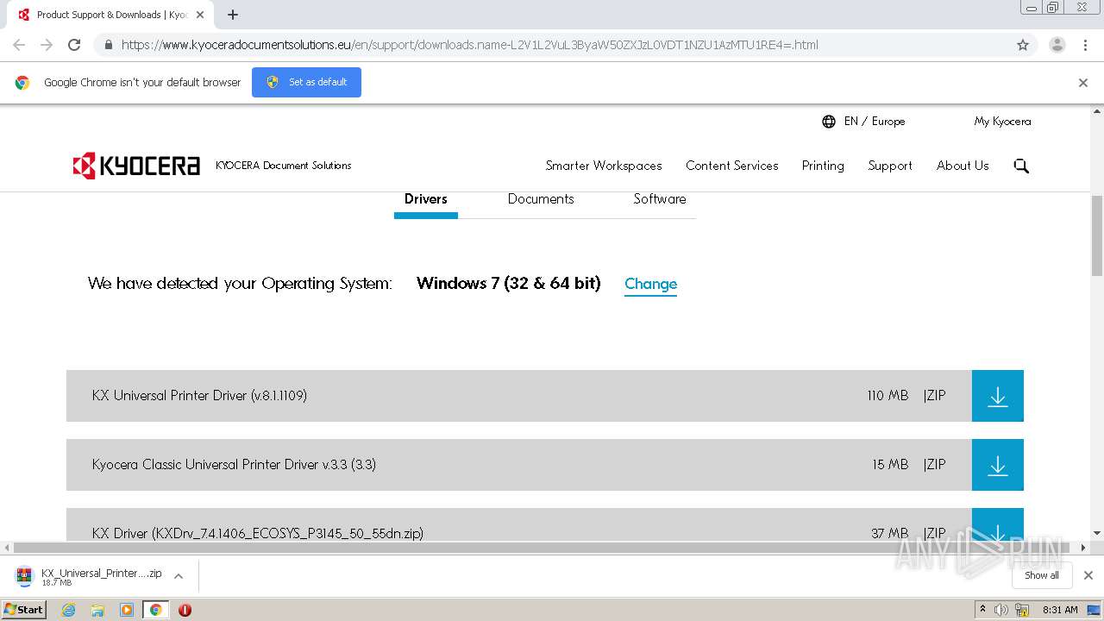Screen dimensions: 1104x621
Task: Reload the page
Action: click(x=74, y=45)
